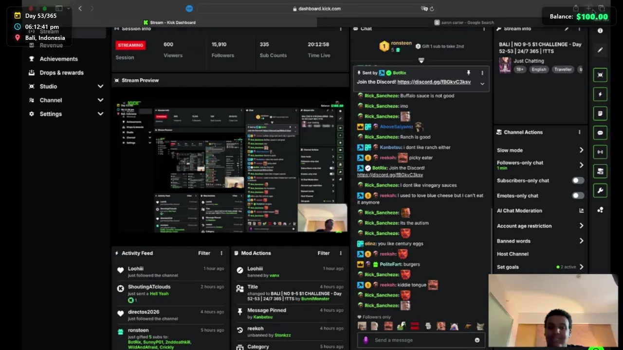Click the broadcast signal icon in toolbar
Screen dimensions: 623x350
(x=600, y=152)
